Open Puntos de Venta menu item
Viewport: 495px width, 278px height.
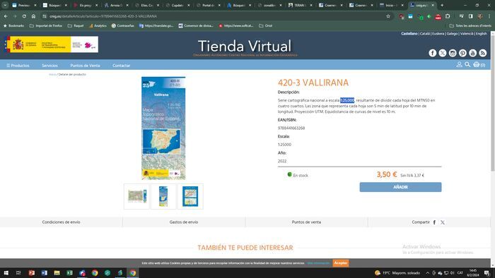point(85,66)
